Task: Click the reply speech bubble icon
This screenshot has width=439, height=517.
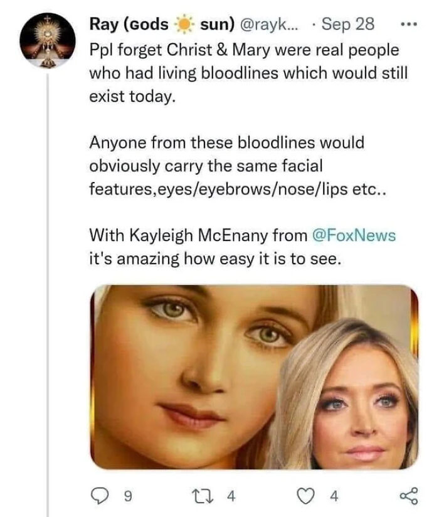Action: click(101, 496)
